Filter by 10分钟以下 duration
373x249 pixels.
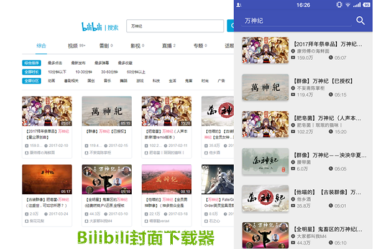point(57,72)
